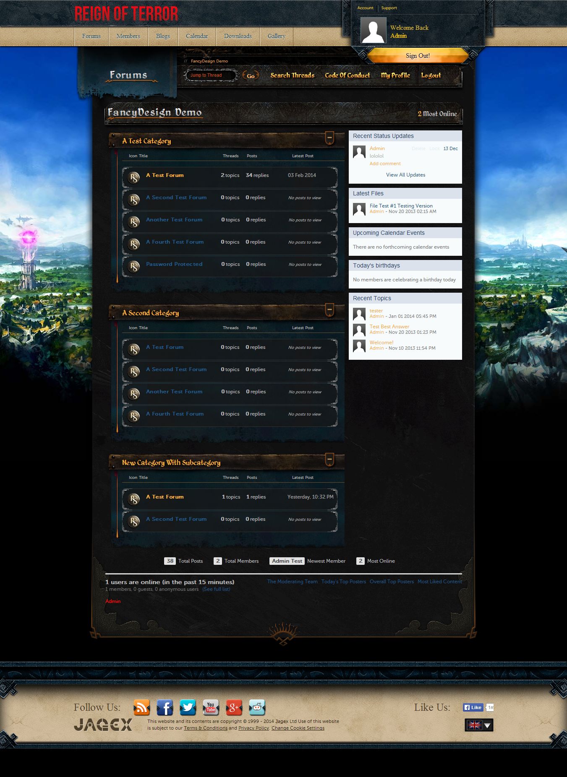This screenshot has width=567, height=777.
Task: Click forum icon of A Fourth Test Forum in A Test Category
Action: point(134,244)
